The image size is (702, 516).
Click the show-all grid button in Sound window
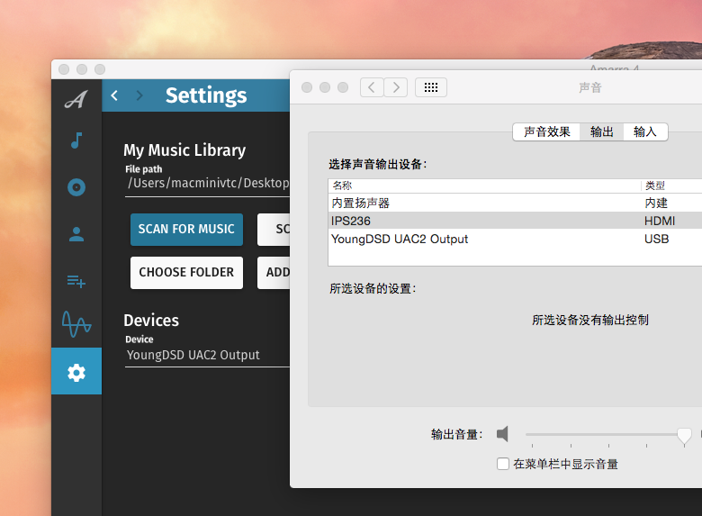(x=431, y=87)
